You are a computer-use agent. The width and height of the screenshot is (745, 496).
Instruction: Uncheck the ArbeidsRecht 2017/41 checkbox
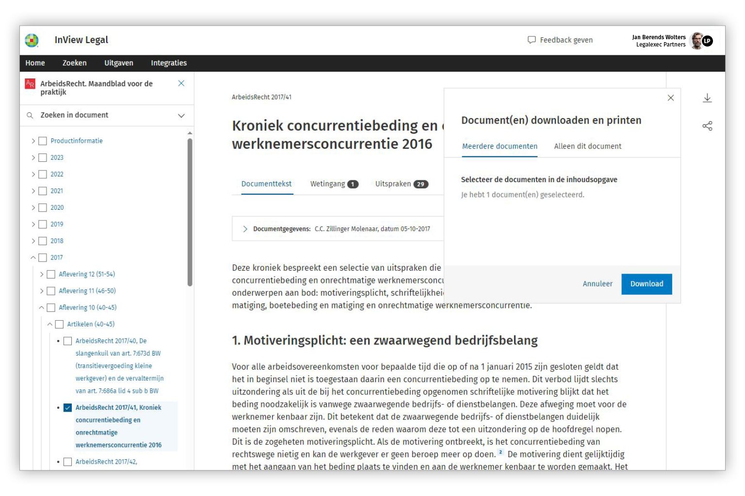point(68,407)
